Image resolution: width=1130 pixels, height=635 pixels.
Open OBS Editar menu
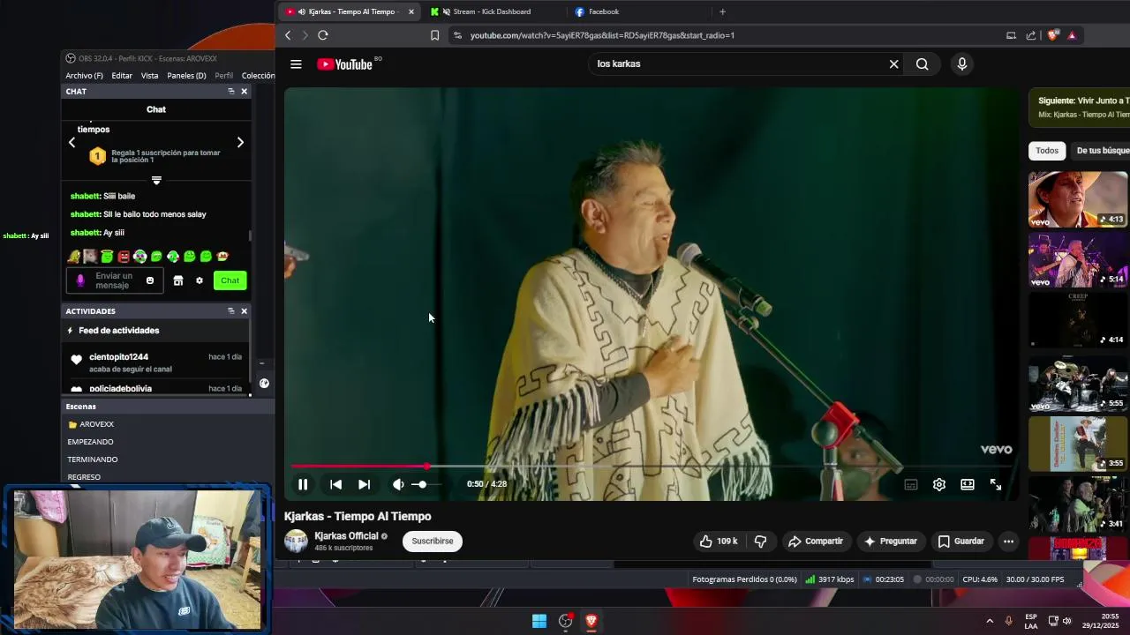(122, 75)
